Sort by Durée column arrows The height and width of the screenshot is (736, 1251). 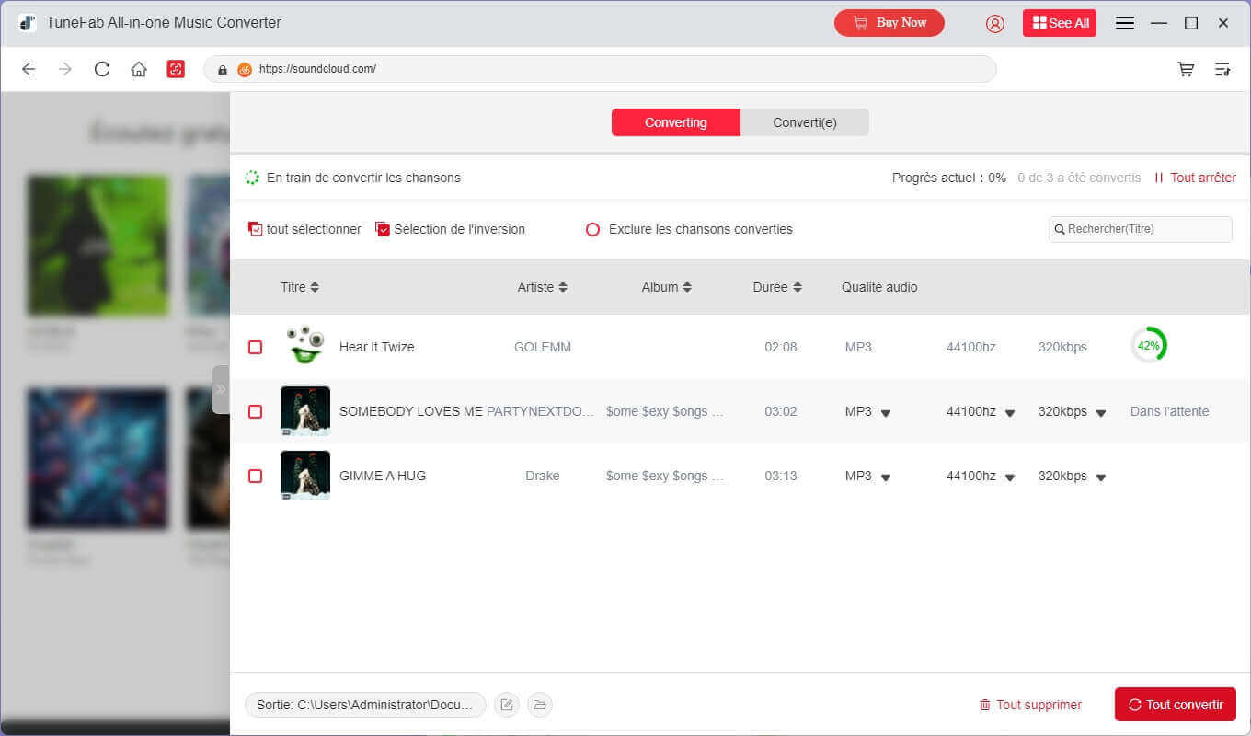[x=798, y=287]
